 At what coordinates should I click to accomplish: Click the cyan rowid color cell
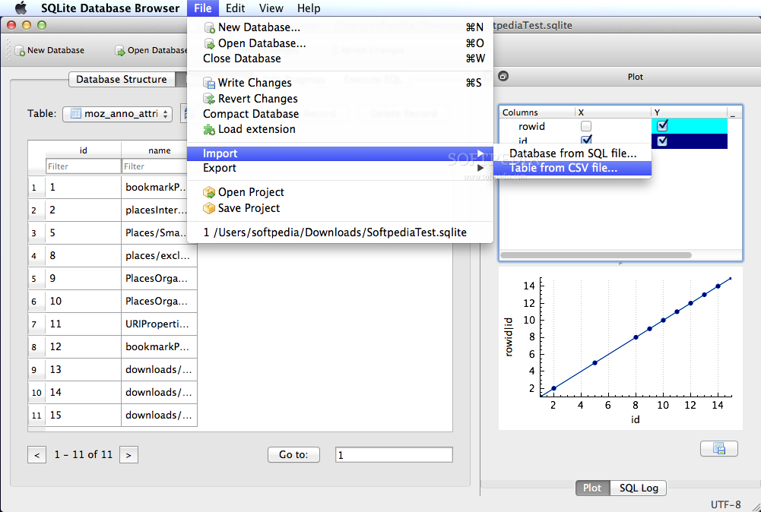(690, 126)
